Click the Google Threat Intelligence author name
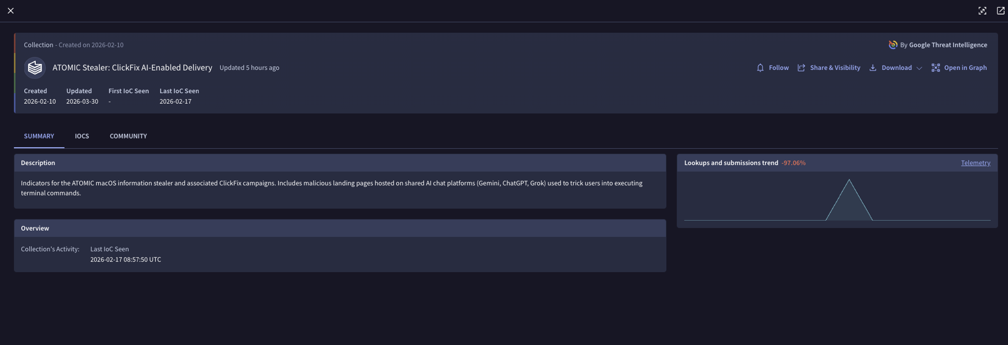1008x345 pixels. (948, 45)
